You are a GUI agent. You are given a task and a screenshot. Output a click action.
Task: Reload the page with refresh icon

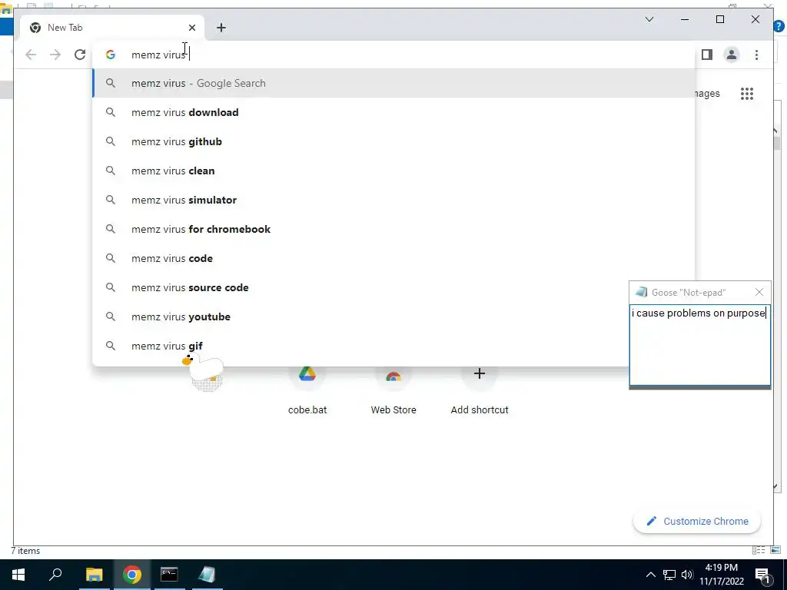80,55
